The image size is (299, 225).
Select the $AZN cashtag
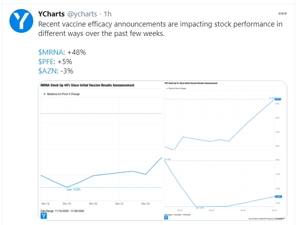[x=47, y=71]
